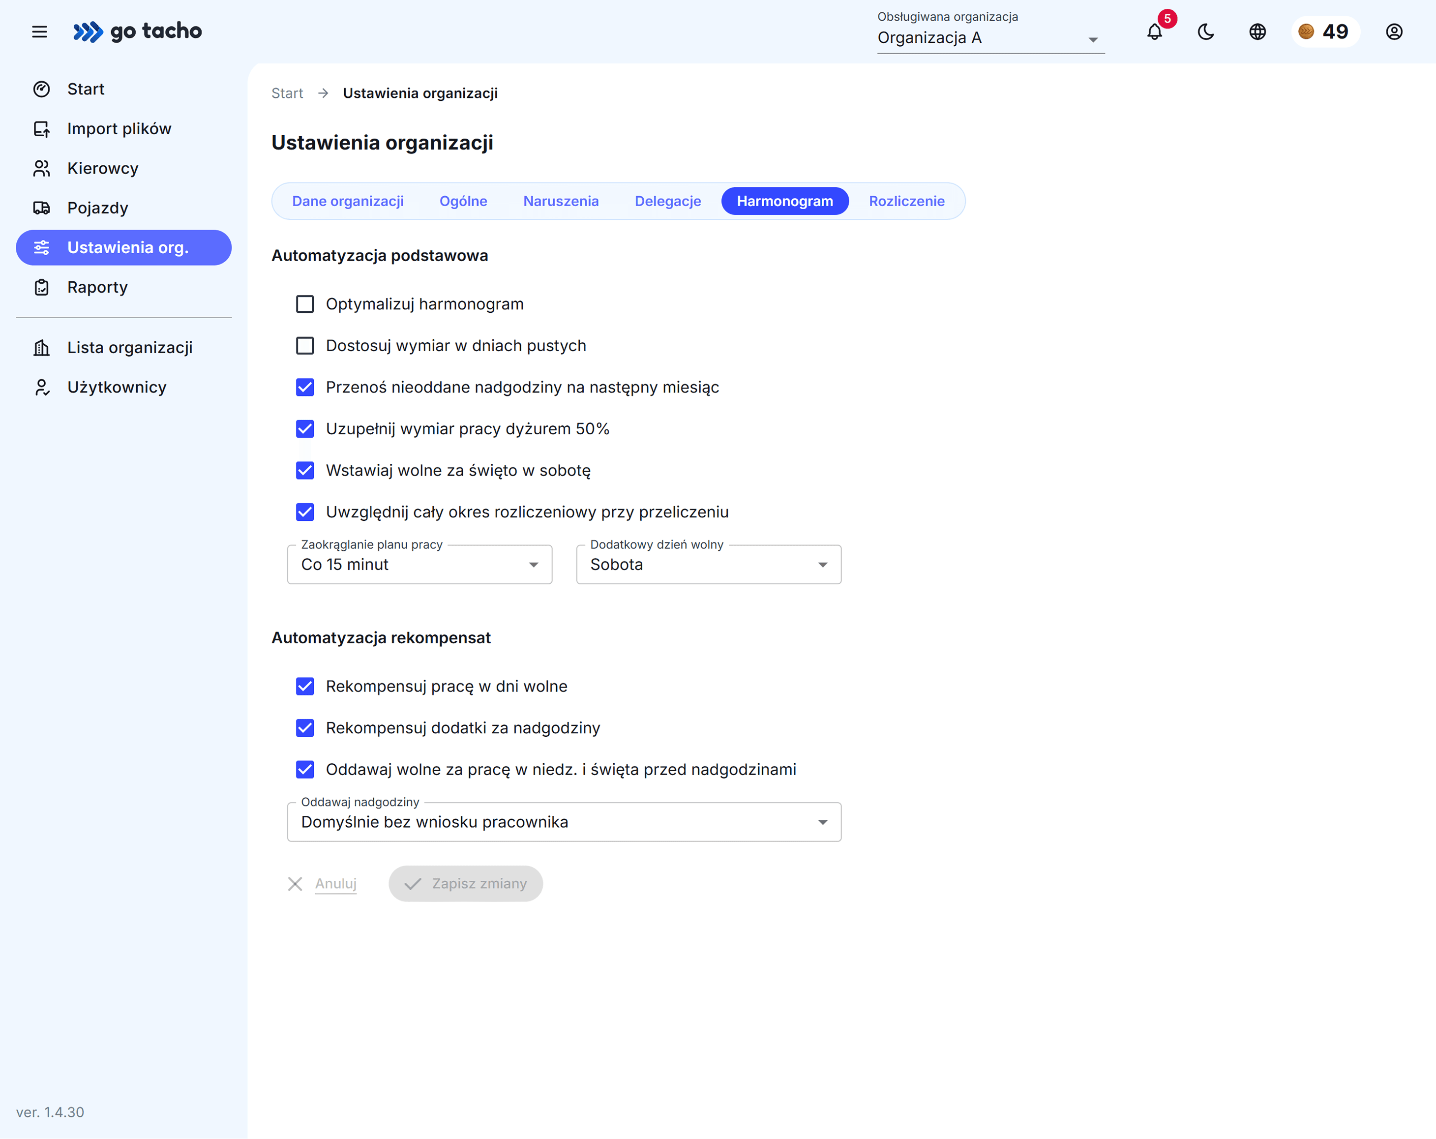
Task: Open user account profile icon
Action: (1394, 31)
